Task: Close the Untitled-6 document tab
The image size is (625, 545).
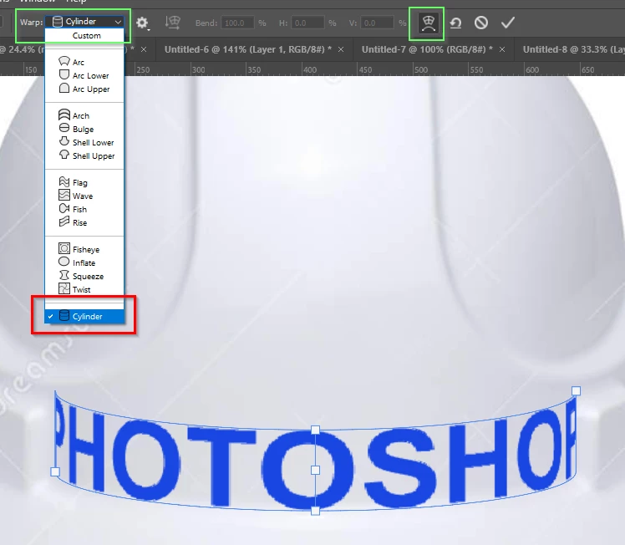Action: point(341,49)
